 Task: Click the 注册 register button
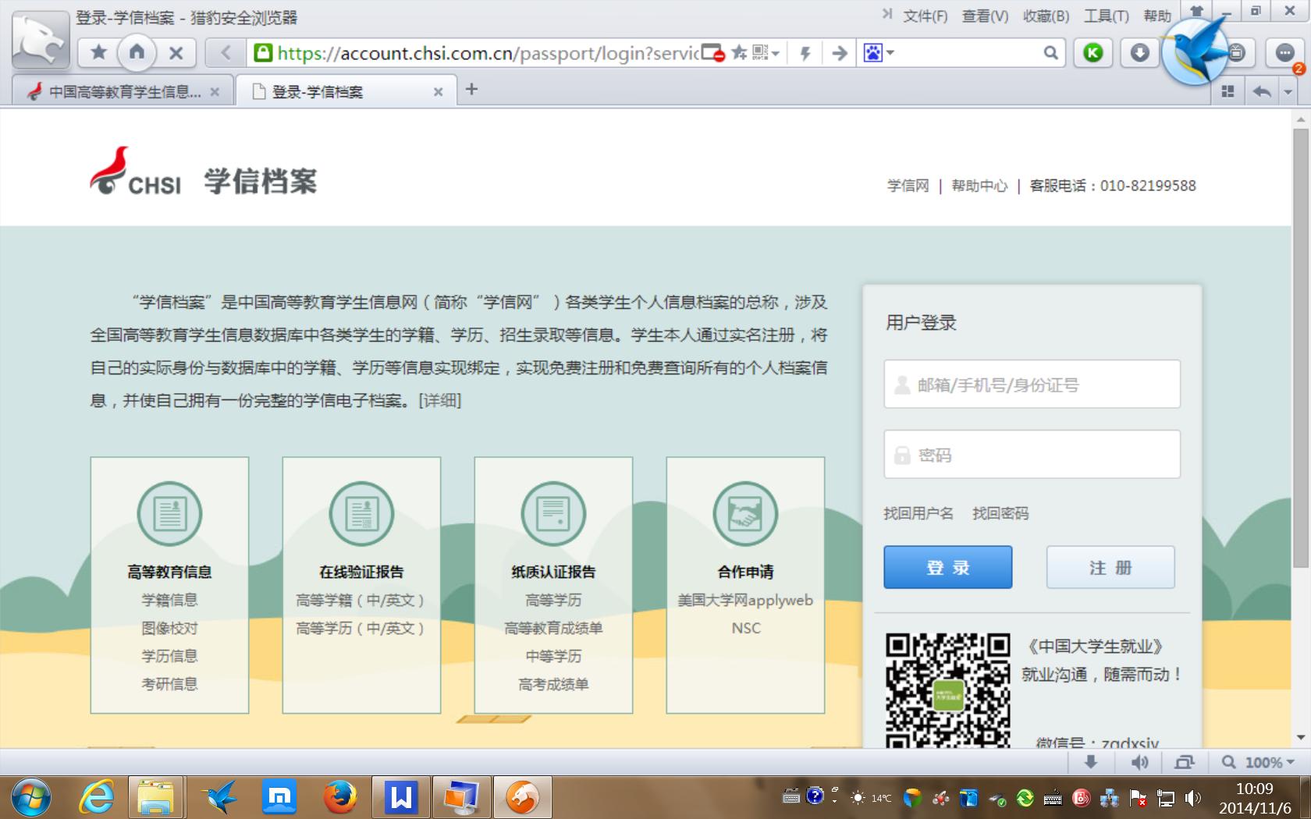1110,567
